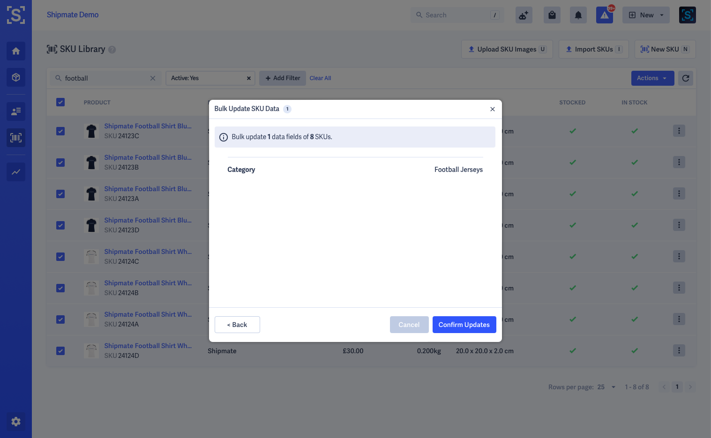Open the Actions dropdown
The height and width of the screenshot is (438, 711).
(652, 78)
